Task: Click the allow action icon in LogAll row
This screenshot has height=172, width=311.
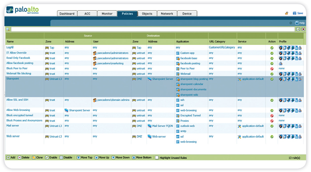Action: (x=272, y=48)
